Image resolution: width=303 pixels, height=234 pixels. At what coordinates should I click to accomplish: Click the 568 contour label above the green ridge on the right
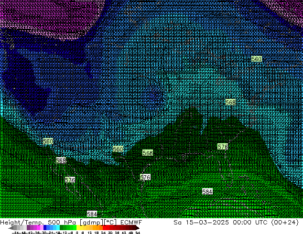[230, 102]
